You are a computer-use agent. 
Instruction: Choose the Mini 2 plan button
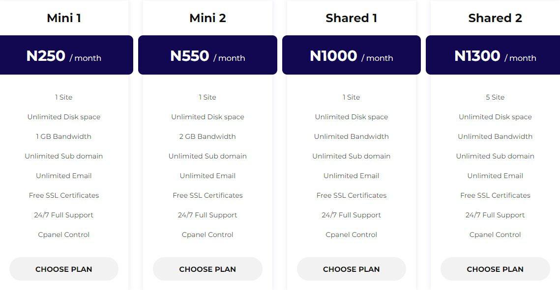tap(207, 269)
